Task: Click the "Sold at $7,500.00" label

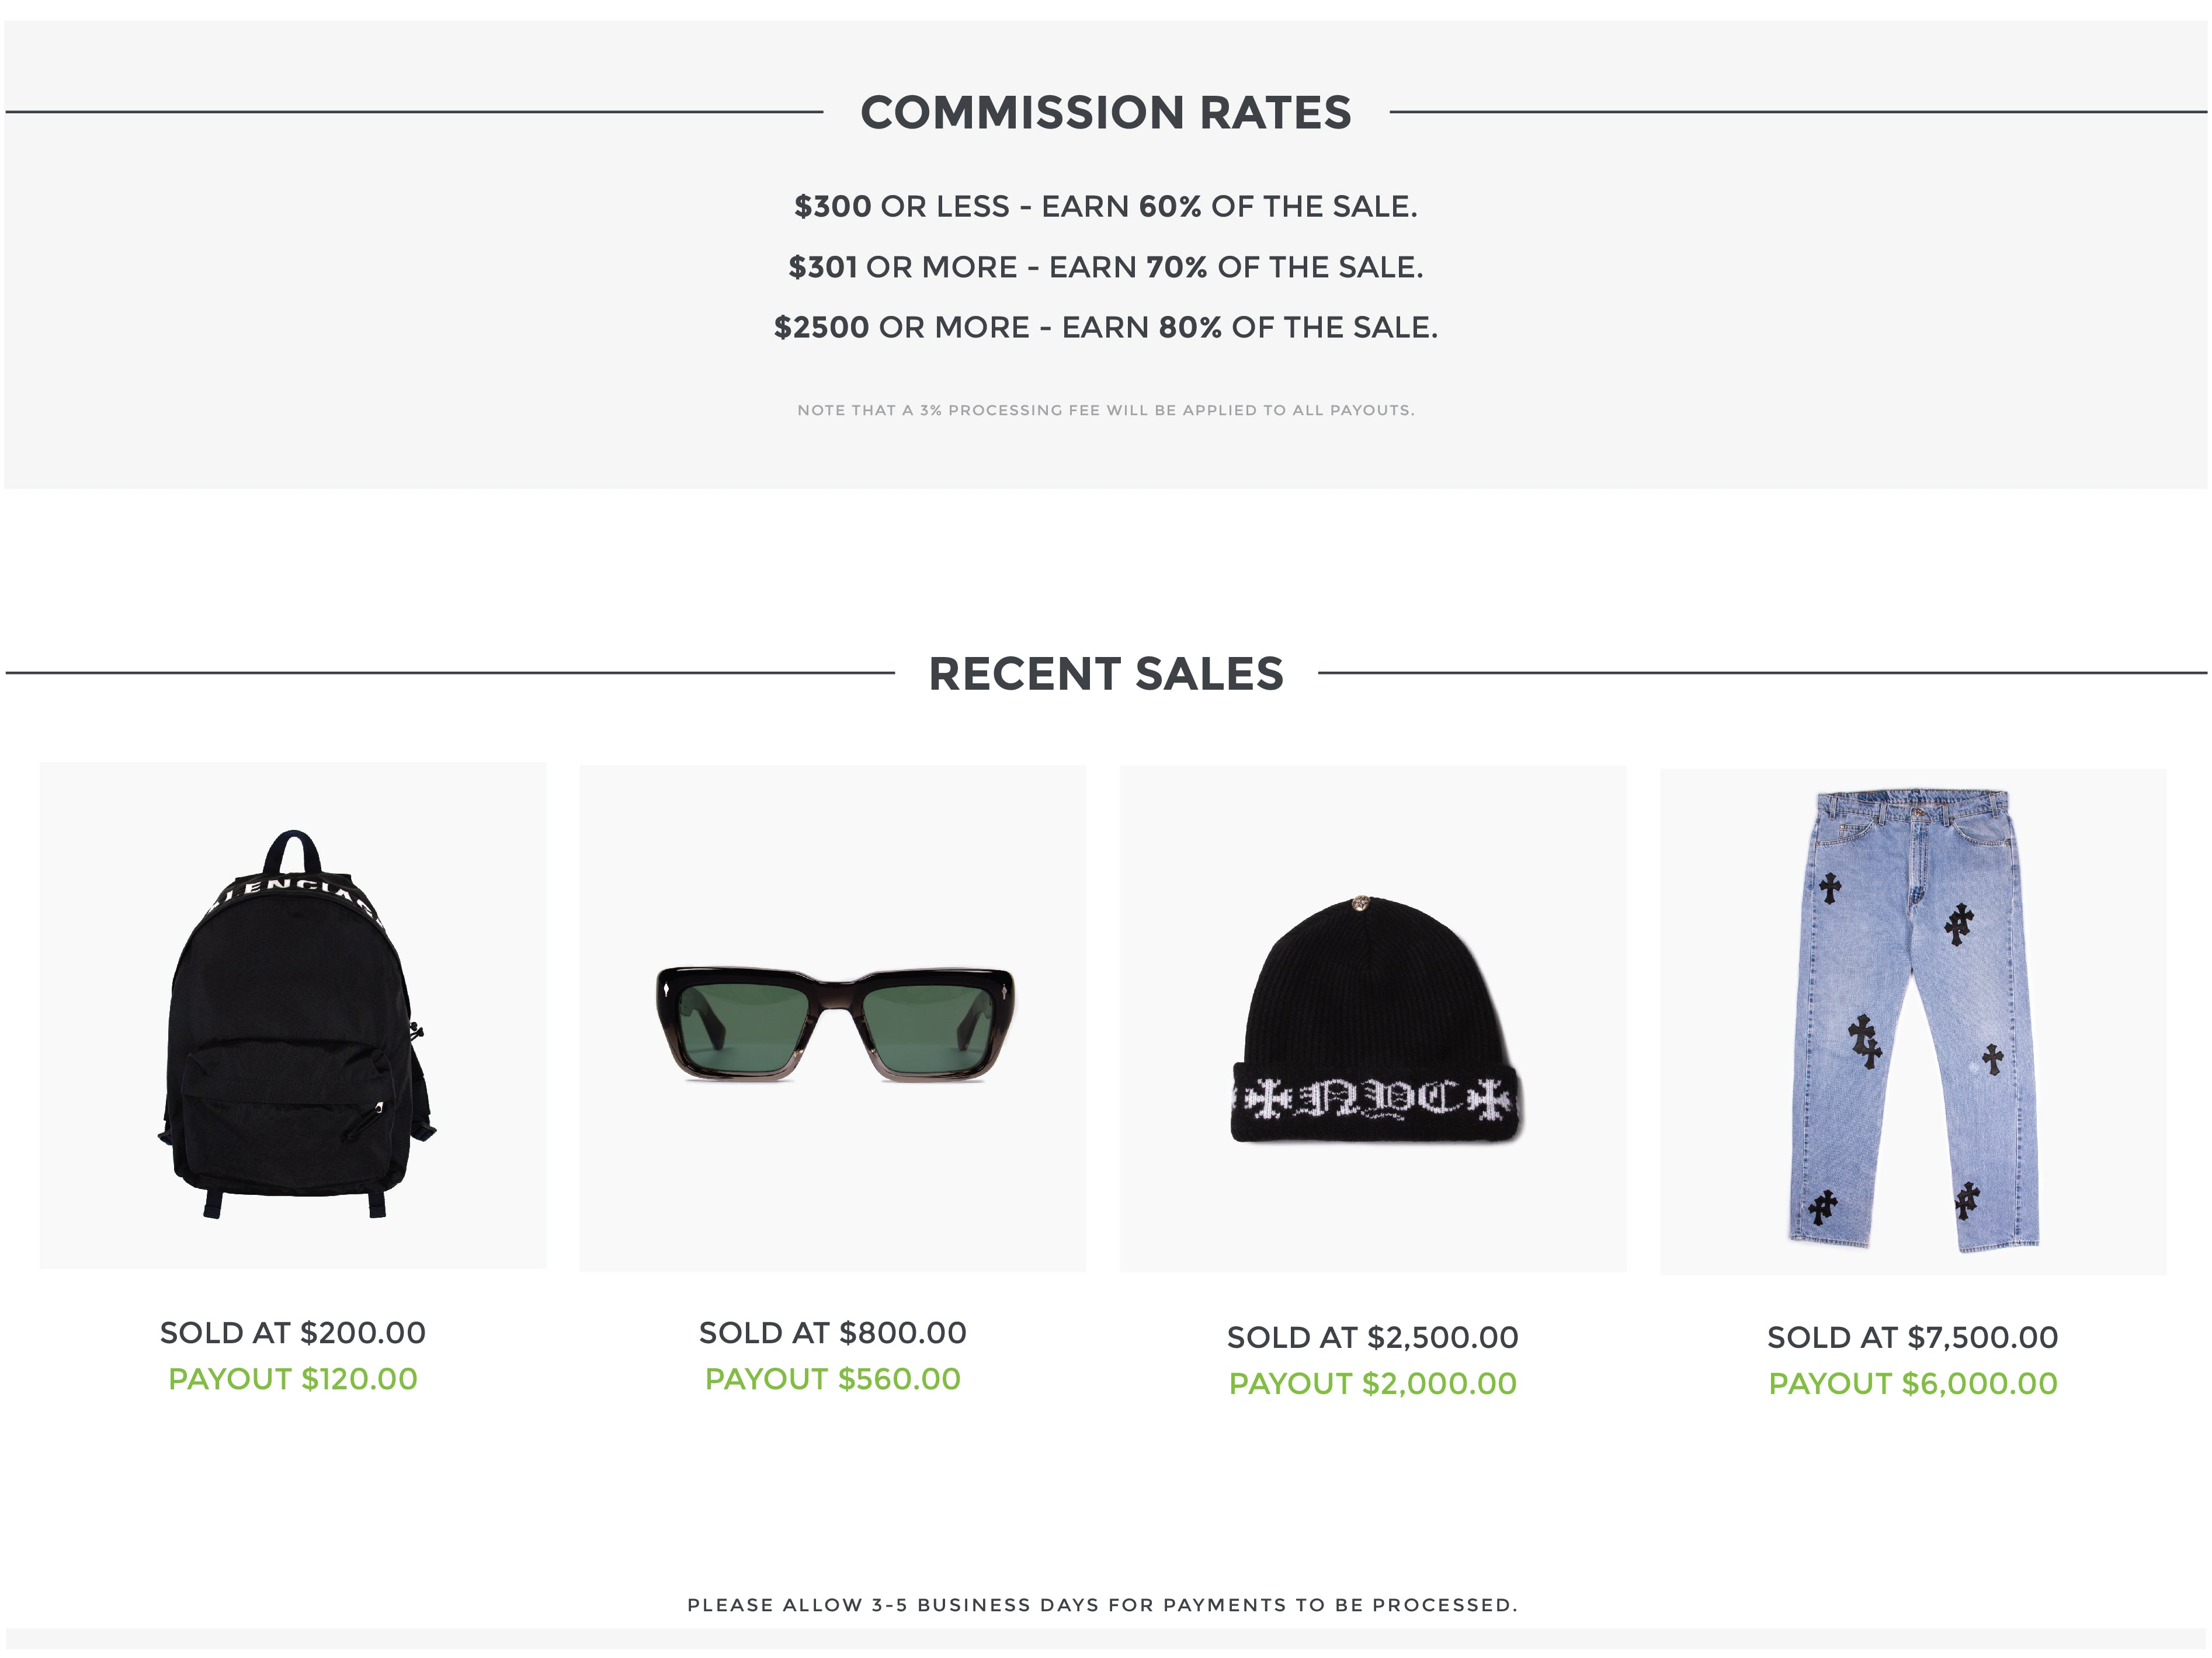Action: [x=1912, y=1337]
